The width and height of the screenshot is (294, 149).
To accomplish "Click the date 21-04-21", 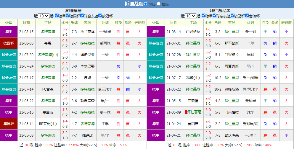I will [x=173, y=135].
